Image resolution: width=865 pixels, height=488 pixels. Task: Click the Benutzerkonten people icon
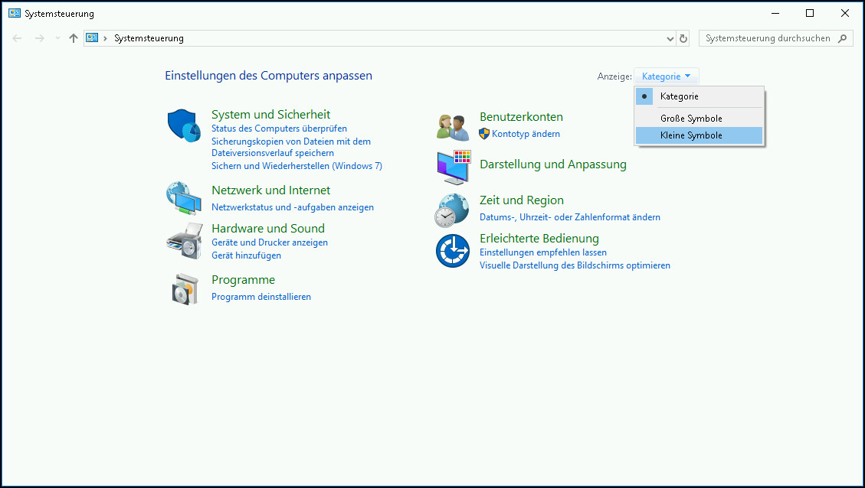coord(452,126)
